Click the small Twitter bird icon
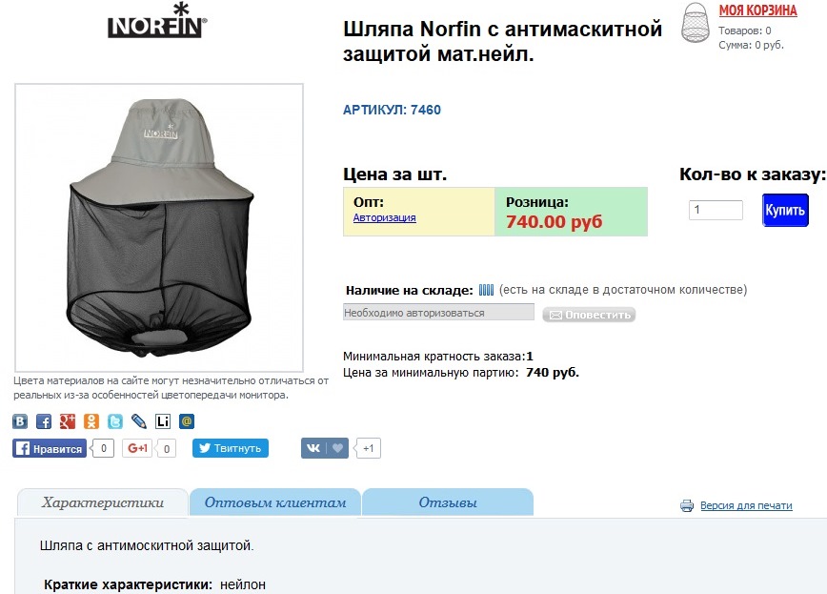The height and width of the screenshot is (594, 827). (x=115, y=421)
